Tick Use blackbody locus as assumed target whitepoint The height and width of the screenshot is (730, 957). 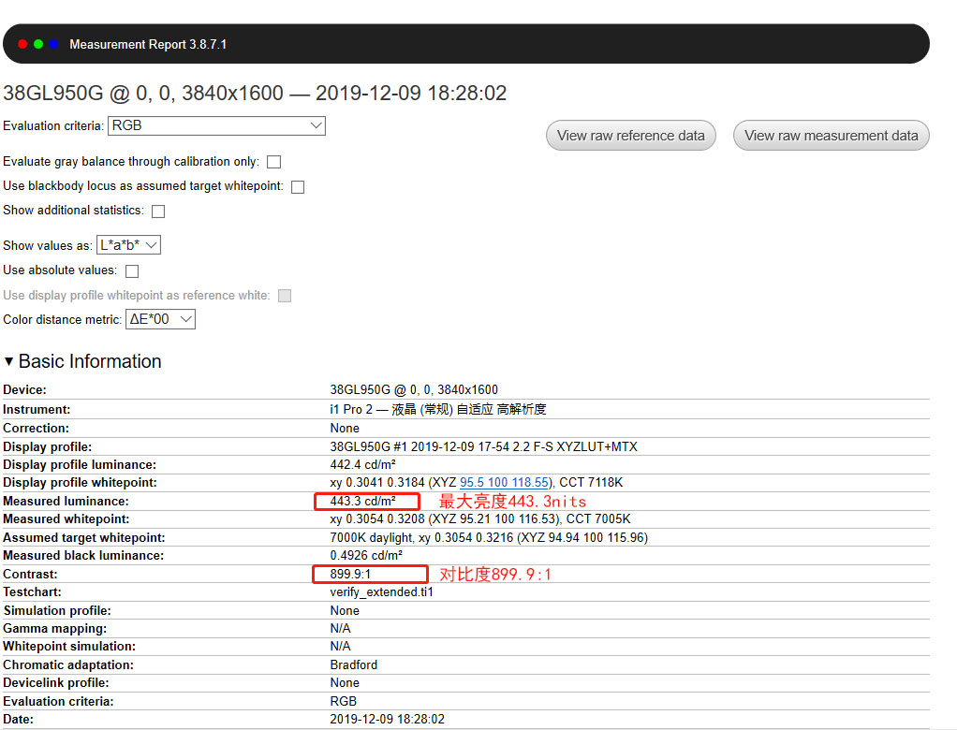298,186
